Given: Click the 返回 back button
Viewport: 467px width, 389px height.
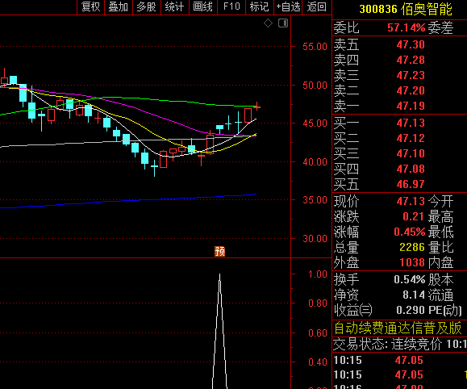Looking at the screenshot, I should pyautogui.click(x=317, y=6).
